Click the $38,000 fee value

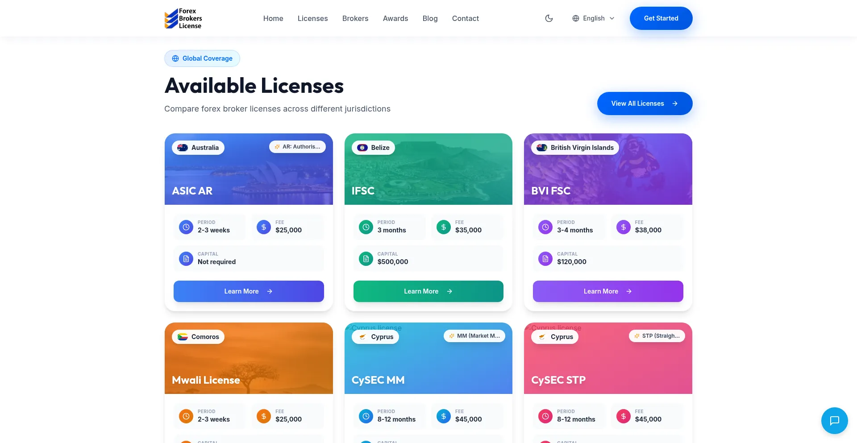(x=648, y=230)
